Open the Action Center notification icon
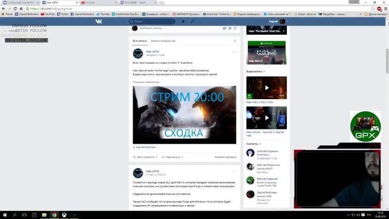Image resolution: width=389 pixels, height=219 pixels. coord(363,215)
